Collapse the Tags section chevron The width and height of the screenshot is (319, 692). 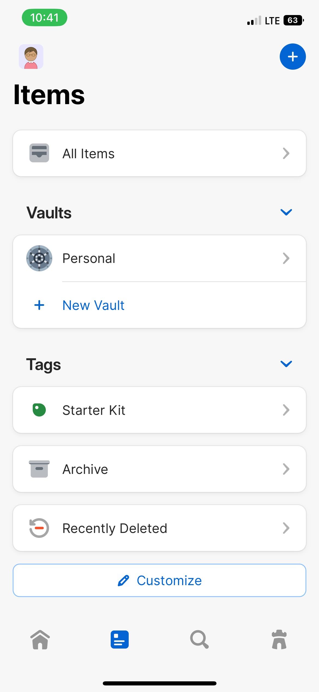(x=286, y=364)
